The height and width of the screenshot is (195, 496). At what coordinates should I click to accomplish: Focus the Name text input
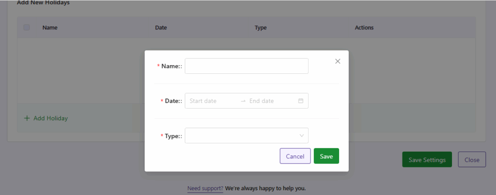tap(246, 66)
